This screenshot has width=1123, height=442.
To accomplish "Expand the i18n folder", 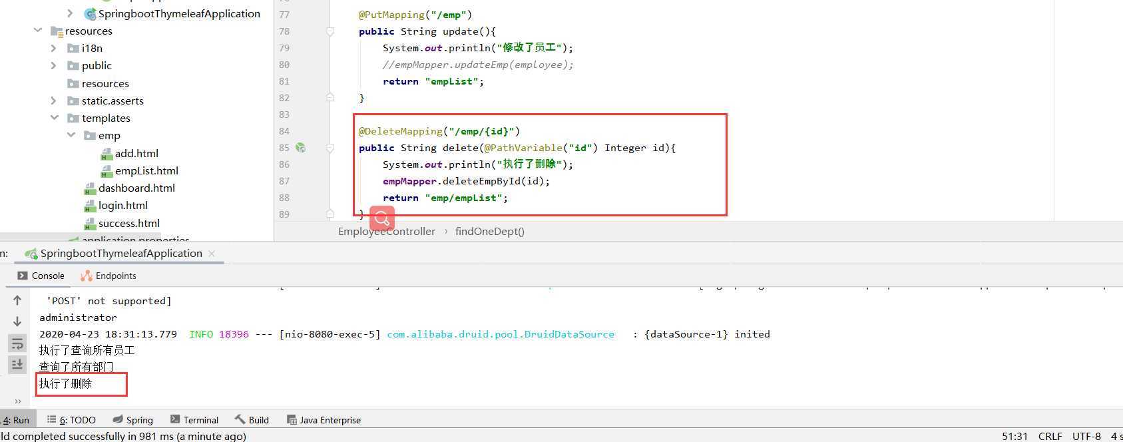I will pos(54,48).
